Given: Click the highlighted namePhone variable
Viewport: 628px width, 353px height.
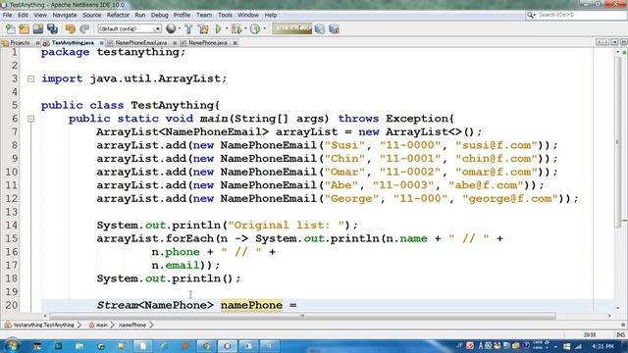Looking at the screenshot, I should tap(251, 305).
